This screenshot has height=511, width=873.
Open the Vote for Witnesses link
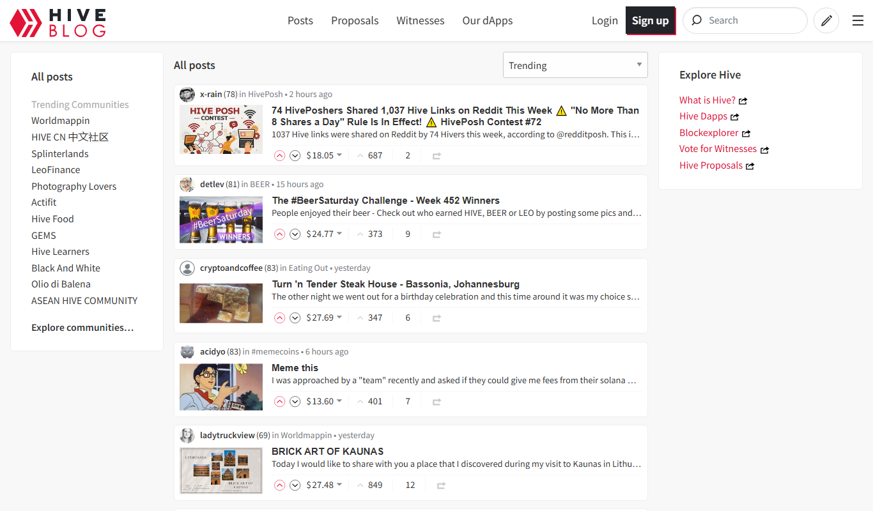pos(718,149)
